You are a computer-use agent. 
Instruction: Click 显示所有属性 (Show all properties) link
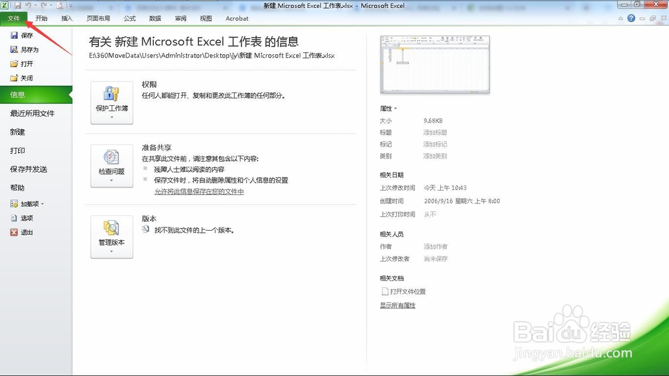[397, 306]
